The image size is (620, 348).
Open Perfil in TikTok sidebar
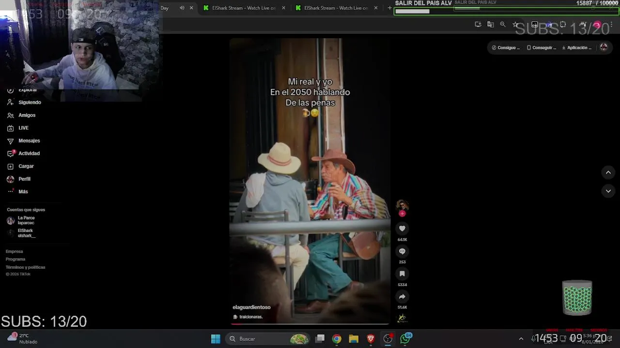[x=18, y=179]
